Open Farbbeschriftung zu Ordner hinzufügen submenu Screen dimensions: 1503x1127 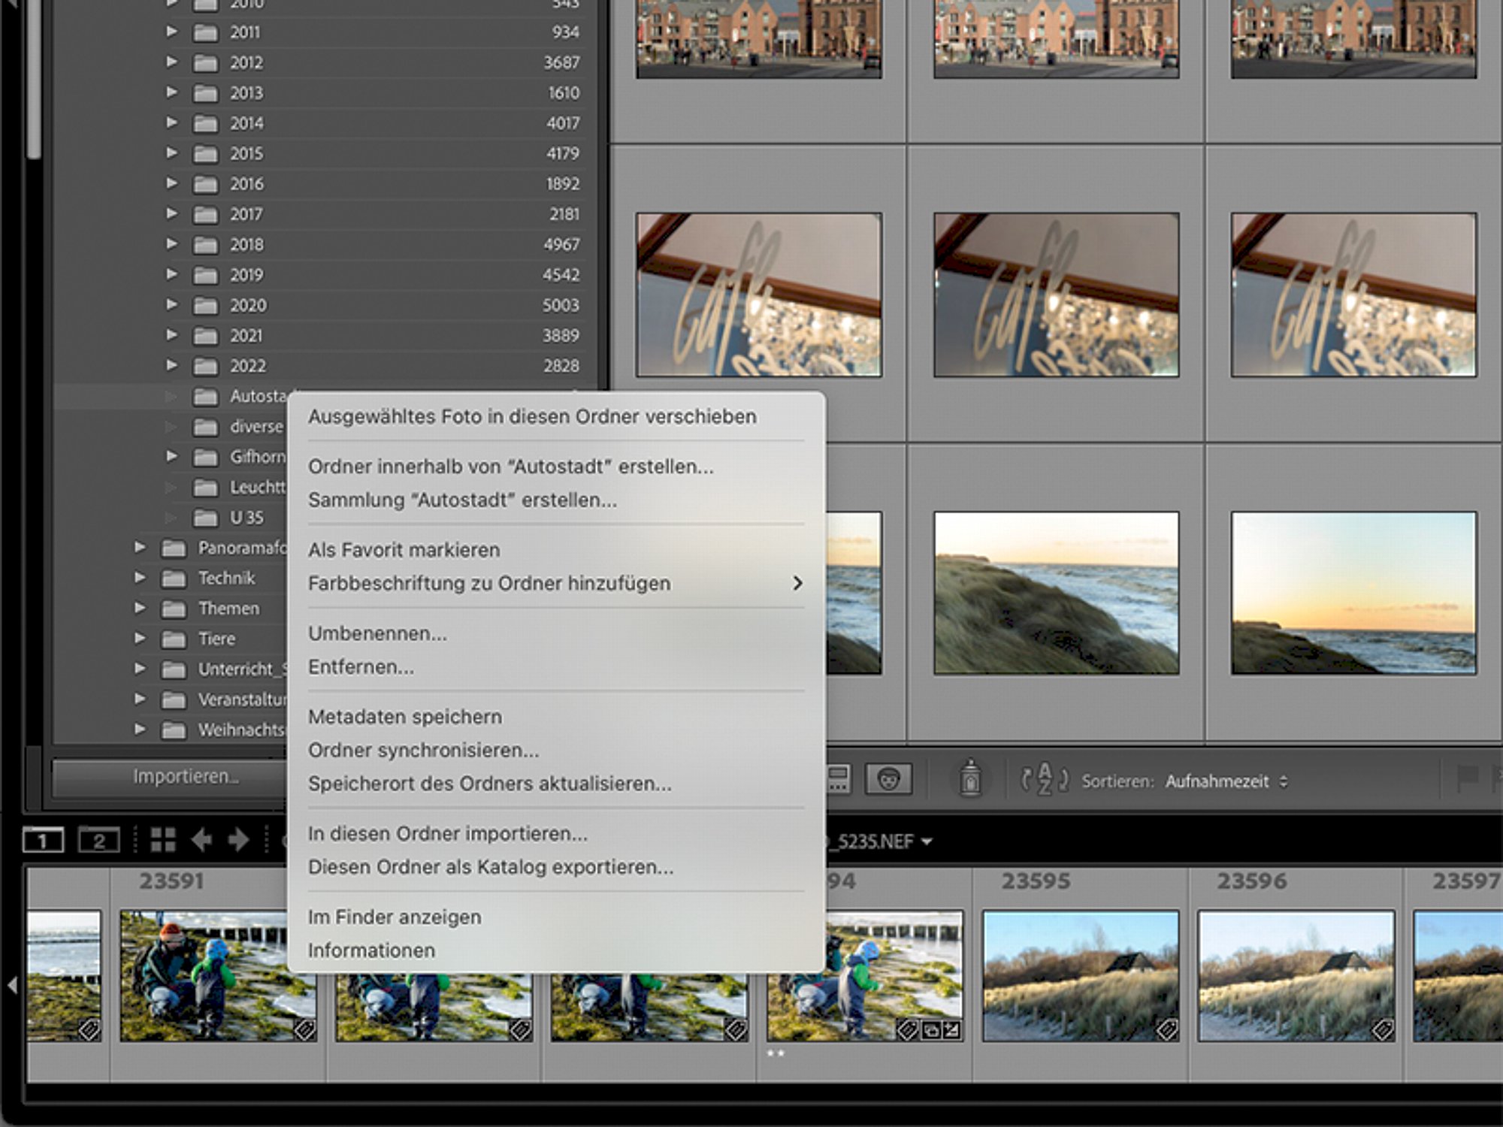tap(556, 584)
